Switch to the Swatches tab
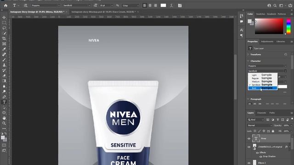The width and height of the screenshot is (294, 165). [260, 14]
